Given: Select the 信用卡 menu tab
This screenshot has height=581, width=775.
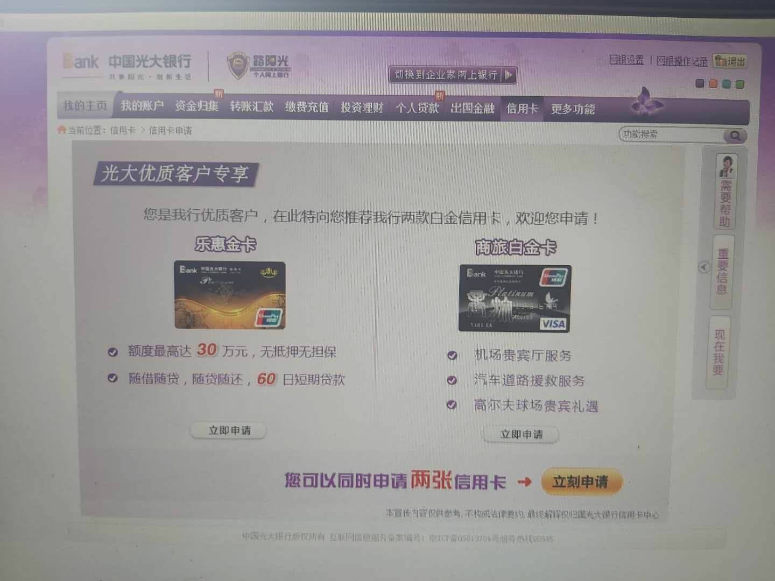Looking at the screenshot, I should (522, 108).
